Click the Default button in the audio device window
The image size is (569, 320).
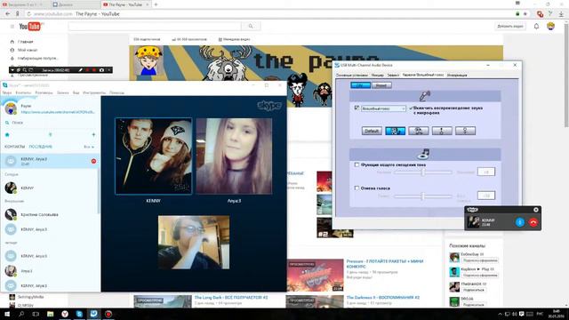tap(372, 131)
